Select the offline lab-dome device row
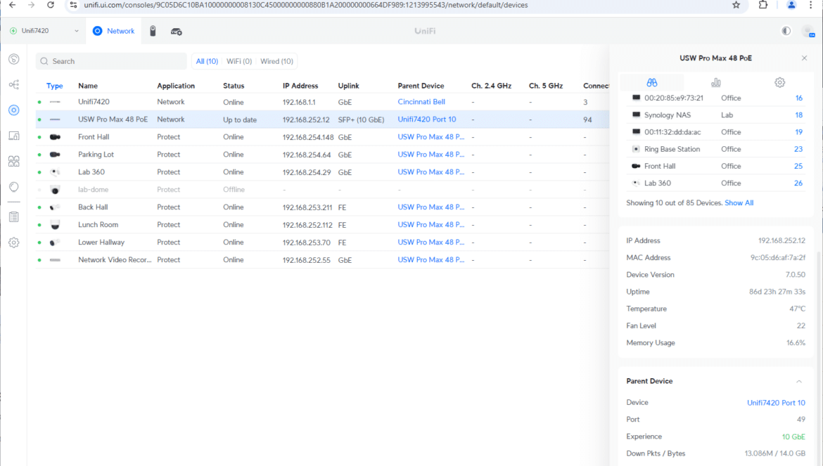The height and width of the screenshot is (466, 823). pyautogui.click(x=322, y=190)
